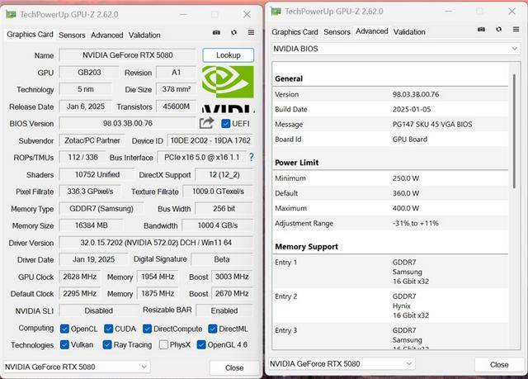Viewport: 528px width, 379px height.
Task: Click the BIOS Version field 98.03.3B.00.76
Action: pos(128,123)
